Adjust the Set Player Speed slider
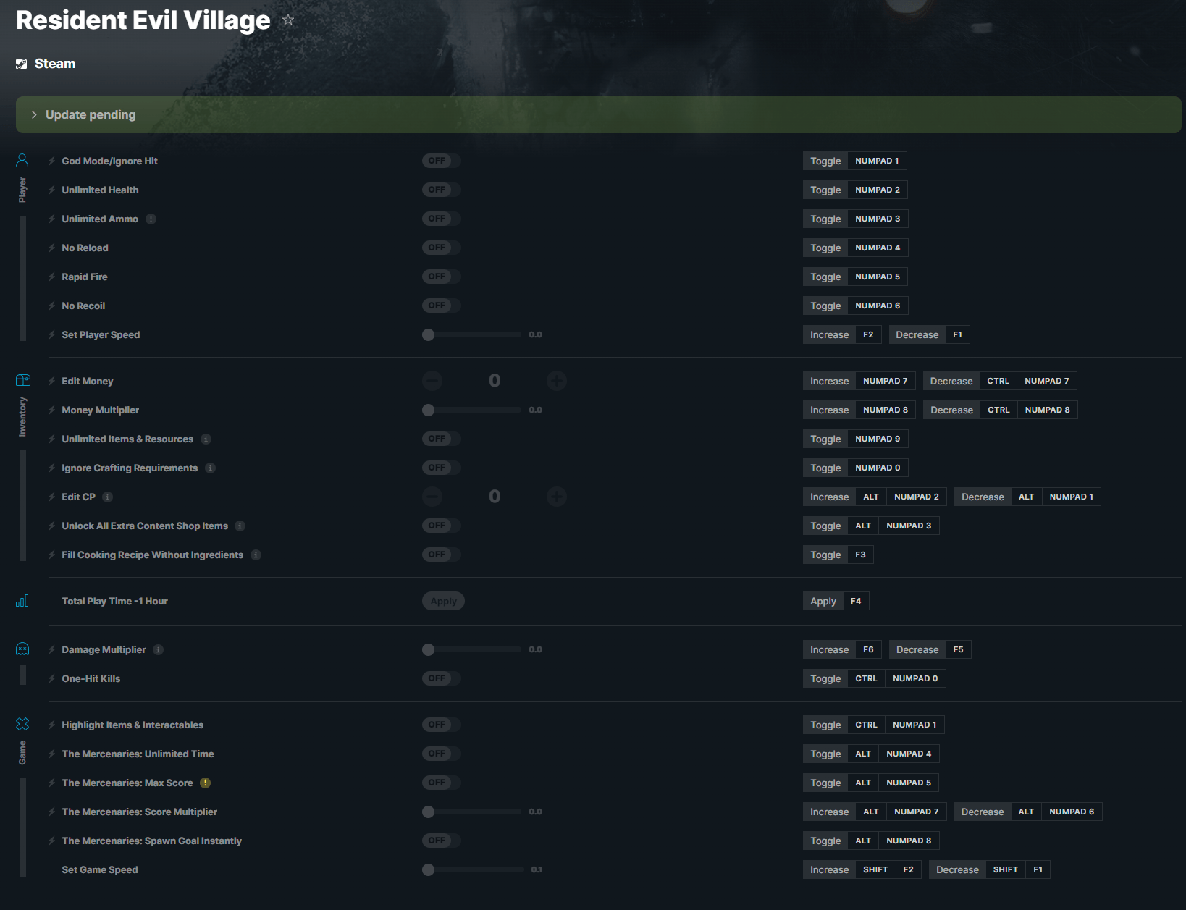 click(x=471, y=334)
